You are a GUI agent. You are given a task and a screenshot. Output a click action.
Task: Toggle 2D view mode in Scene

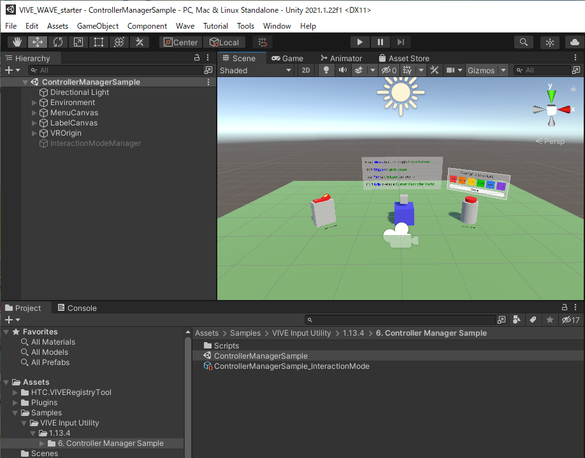click(306, 70)
